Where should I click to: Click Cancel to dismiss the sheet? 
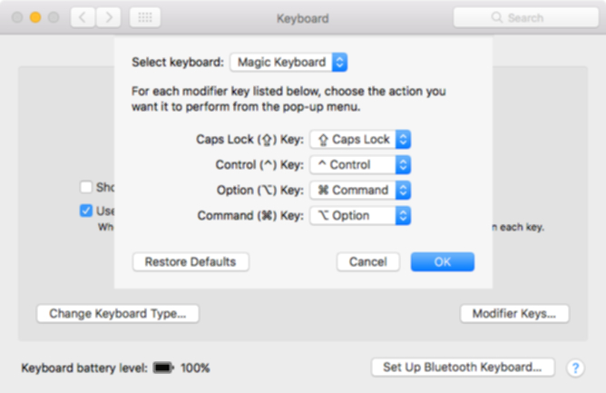(x=368, y=262)
